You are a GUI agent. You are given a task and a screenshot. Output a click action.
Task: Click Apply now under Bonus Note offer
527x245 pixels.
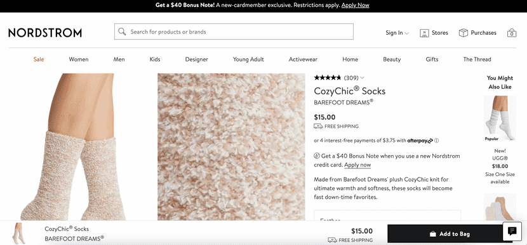tap(357, 165)
